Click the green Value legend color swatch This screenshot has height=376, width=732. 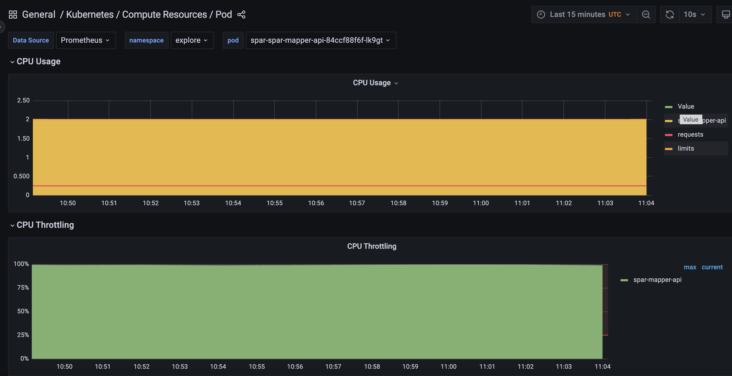click(669, 107)
